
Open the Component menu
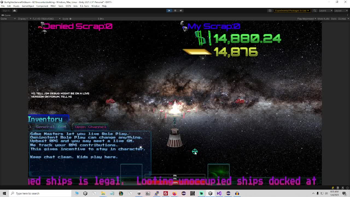click(42, 6)
